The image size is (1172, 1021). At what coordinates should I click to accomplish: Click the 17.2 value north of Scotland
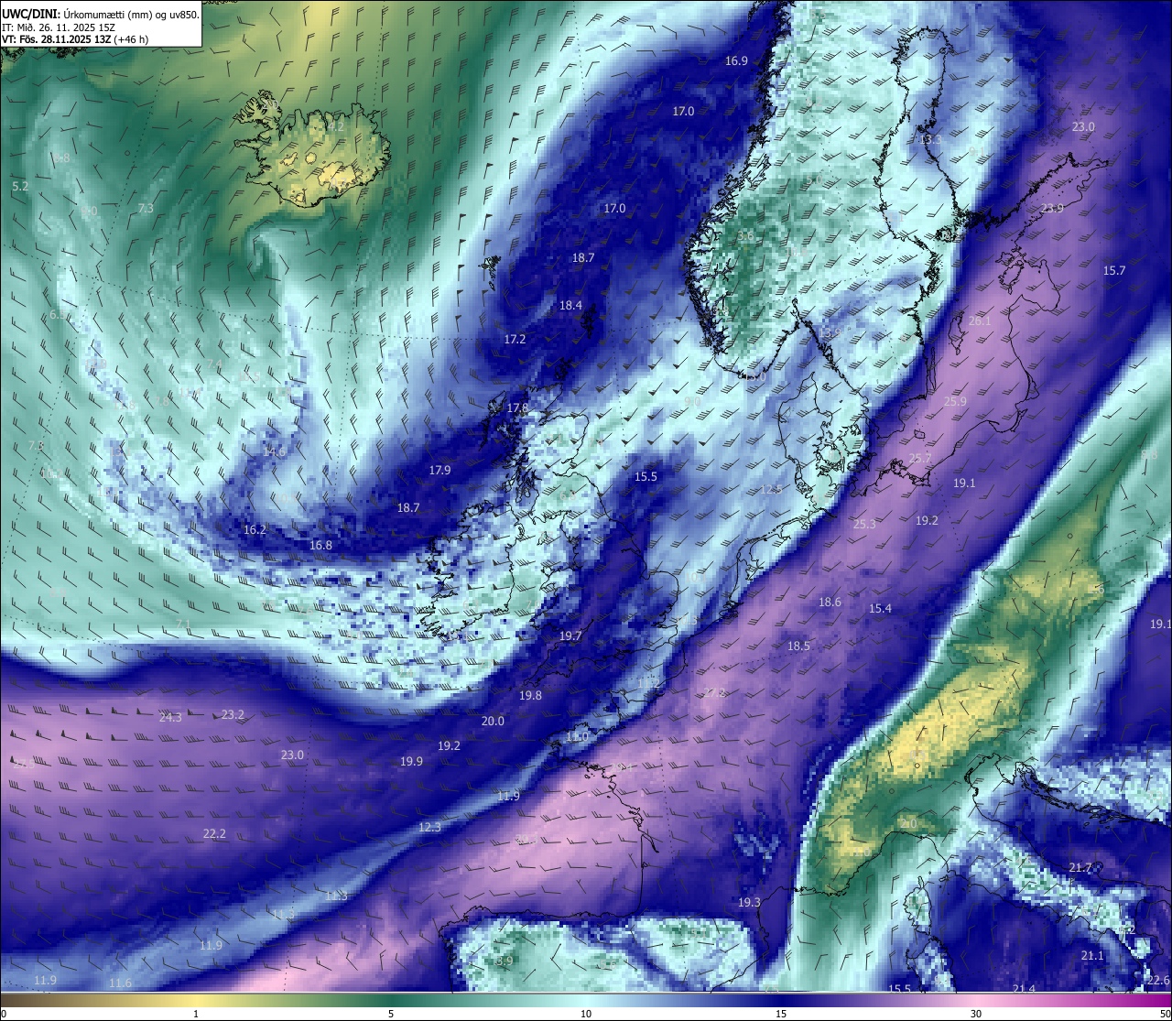click(x=515, y=339)
